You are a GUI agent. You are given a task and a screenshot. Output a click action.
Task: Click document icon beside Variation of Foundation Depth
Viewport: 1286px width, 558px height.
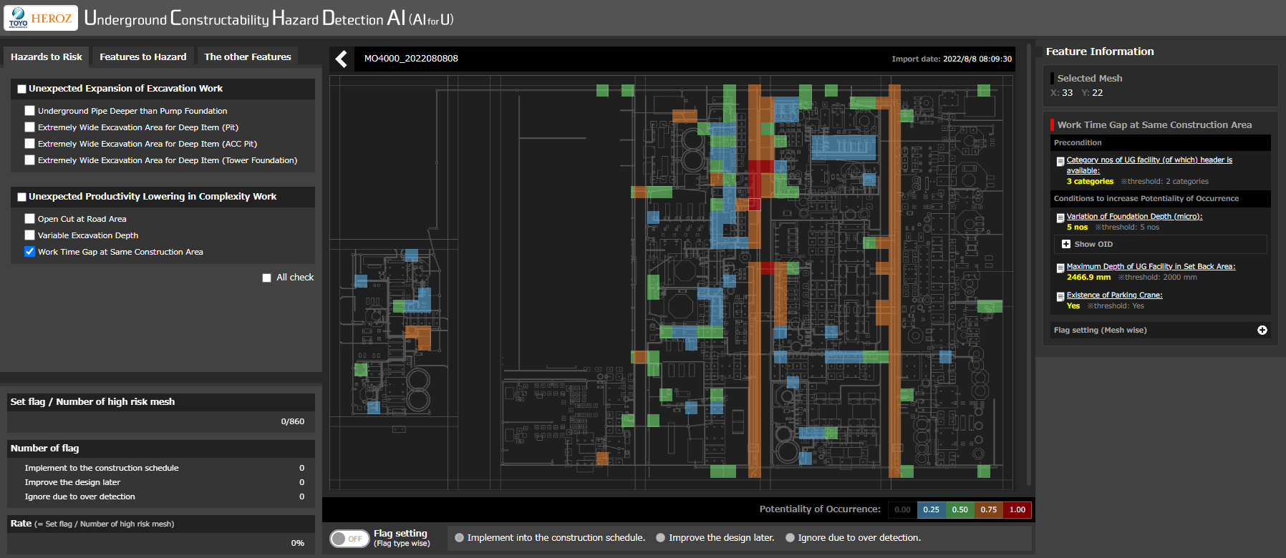pos(1060,218)
